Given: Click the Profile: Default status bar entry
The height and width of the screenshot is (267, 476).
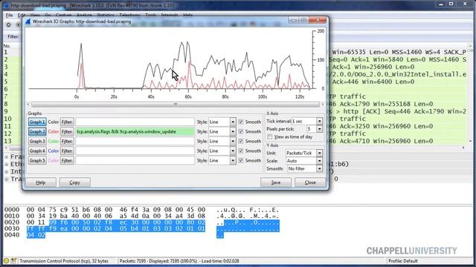Looking at the screenshot, I should click(x=403, y=261).
